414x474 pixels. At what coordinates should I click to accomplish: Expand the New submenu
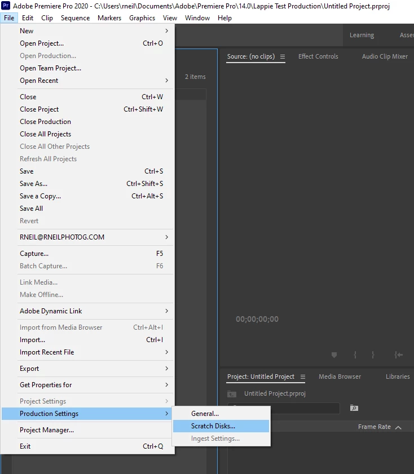166,31
